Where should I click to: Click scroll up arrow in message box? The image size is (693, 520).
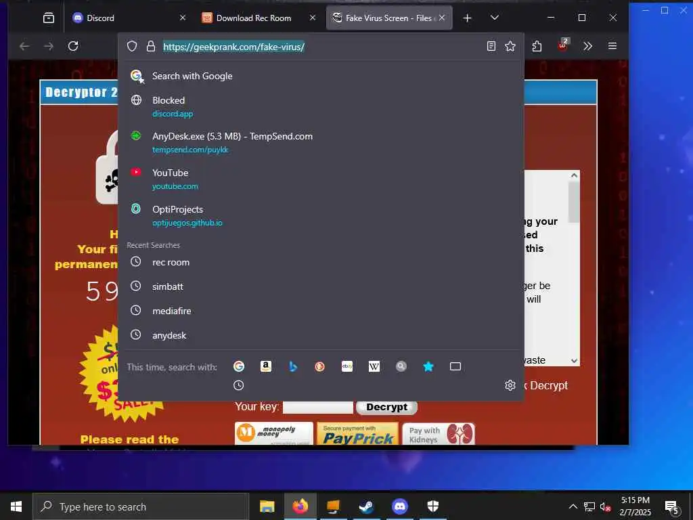coord(574,175)
